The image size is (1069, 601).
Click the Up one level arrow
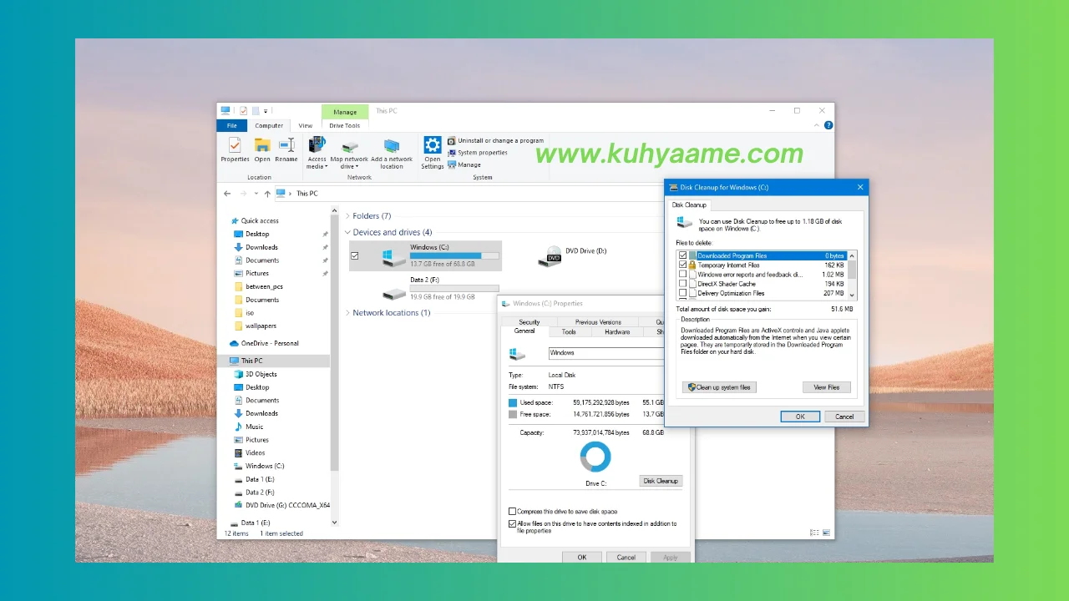click(267, 194)
